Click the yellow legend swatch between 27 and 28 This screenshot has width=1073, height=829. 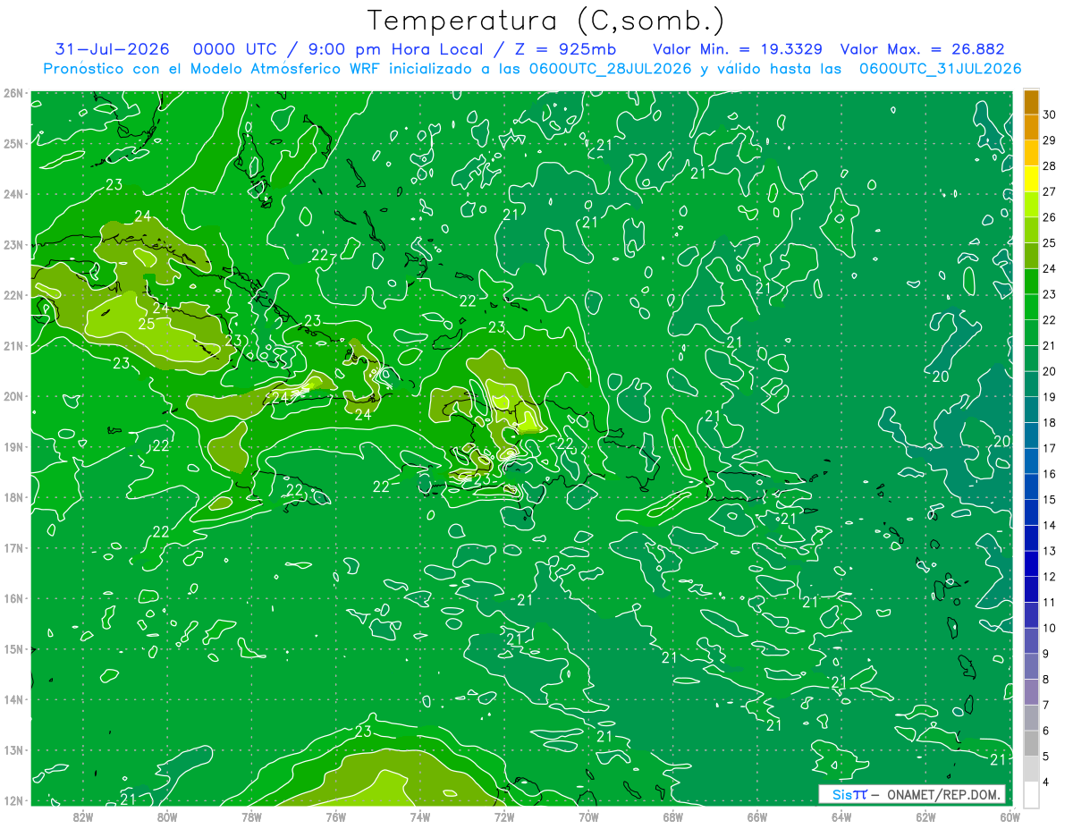click(1031, 179)
